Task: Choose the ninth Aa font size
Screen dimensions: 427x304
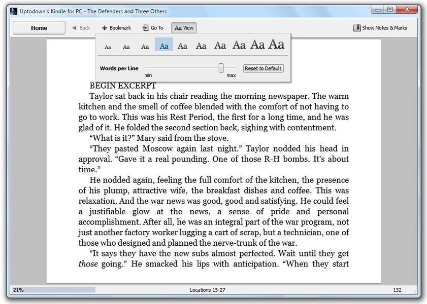Action: coord(257,45)
